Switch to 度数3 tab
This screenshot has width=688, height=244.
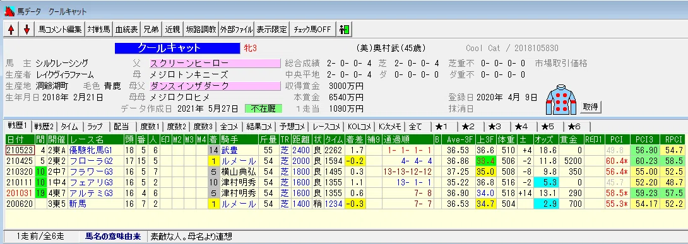203,127
